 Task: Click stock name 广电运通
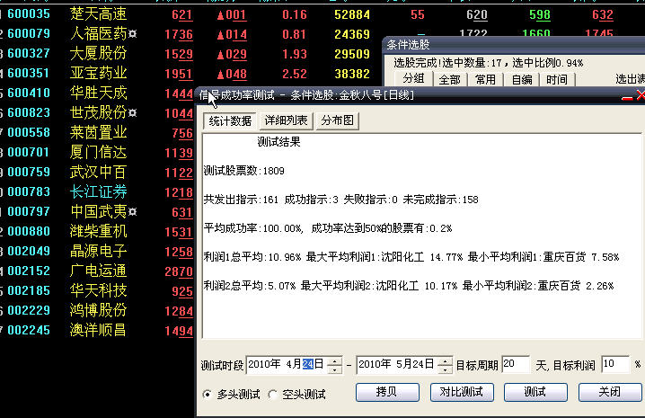(x=98, y=271)
